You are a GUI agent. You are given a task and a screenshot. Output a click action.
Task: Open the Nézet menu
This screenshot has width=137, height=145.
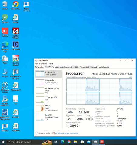(51, 64)
